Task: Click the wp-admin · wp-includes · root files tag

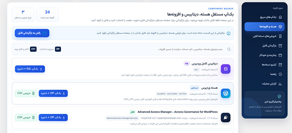Action: (x=171, y=94)
